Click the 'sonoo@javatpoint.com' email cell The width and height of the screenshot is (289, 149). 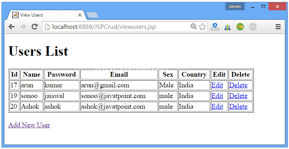119,96
